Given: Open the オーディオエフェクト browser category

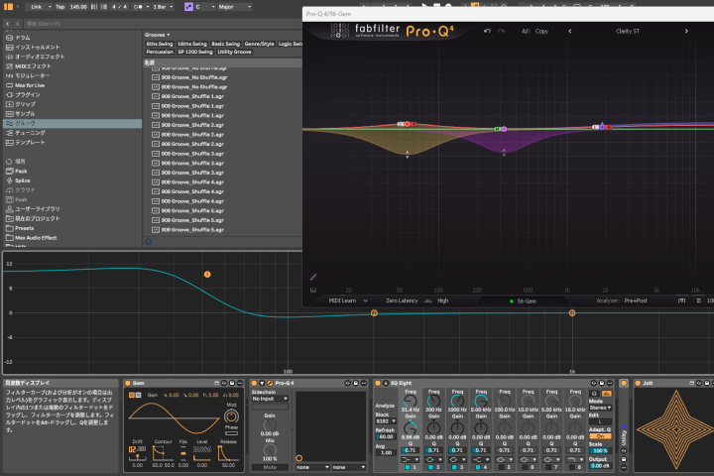Looking at the screenshot, I should tap(40, 57).
